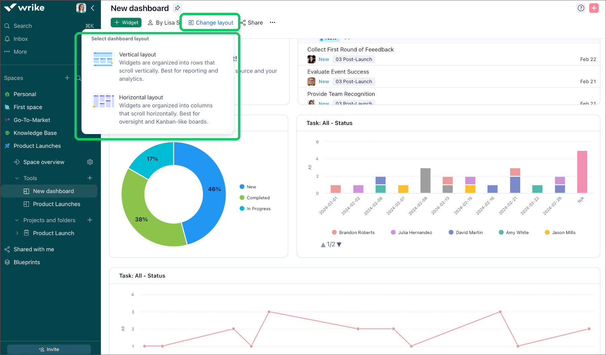606x355 pixels.
Task: Collapse the left sidebar
Action: pyautogui.click(x=93, y=8)
